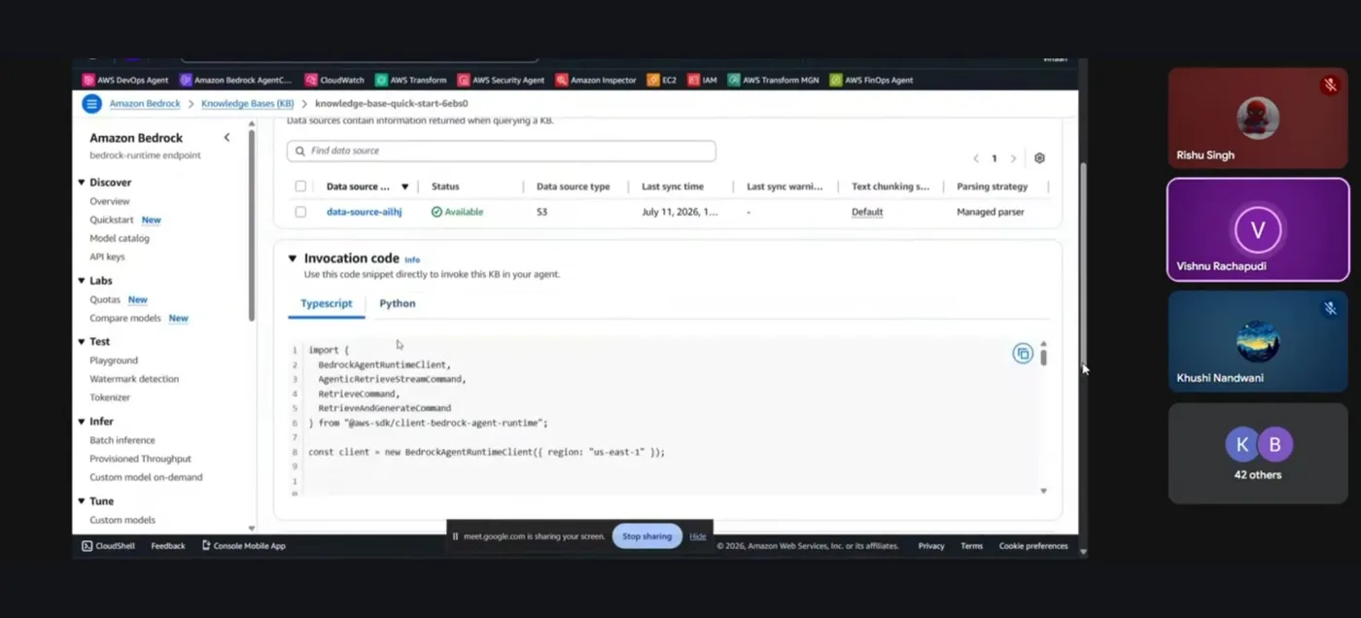Open Amazon Bedrock breadcrumb link
1361x618 pixels.
pos(145,104)
